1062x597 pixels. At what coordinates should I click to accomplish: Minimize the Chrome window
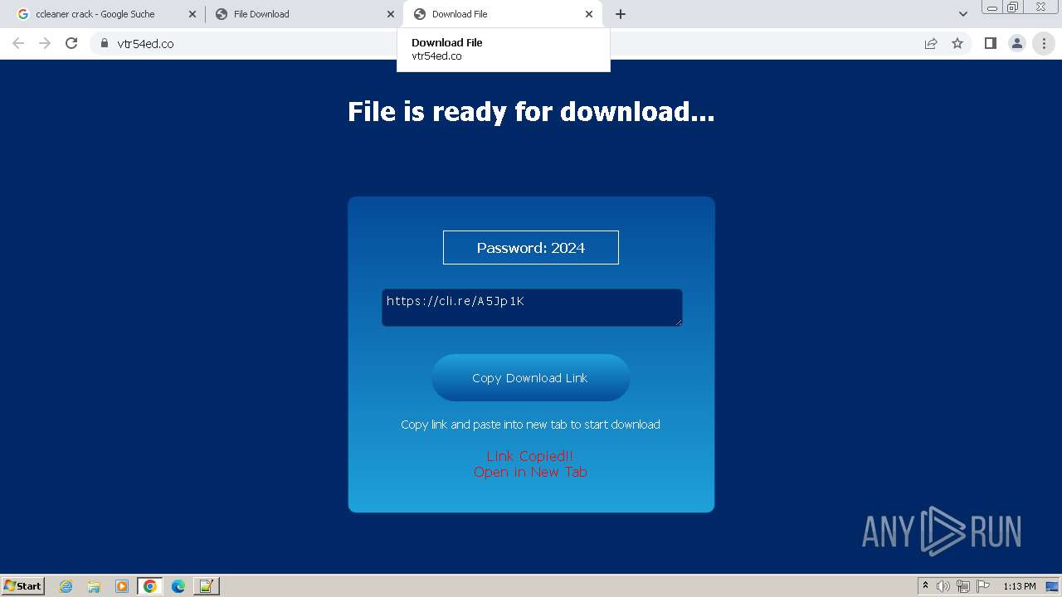pyautogui.click(x=992, y=7)
